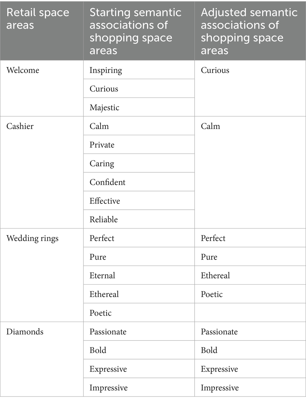Select the 'Cashier' row label

[x=20, y=126]
